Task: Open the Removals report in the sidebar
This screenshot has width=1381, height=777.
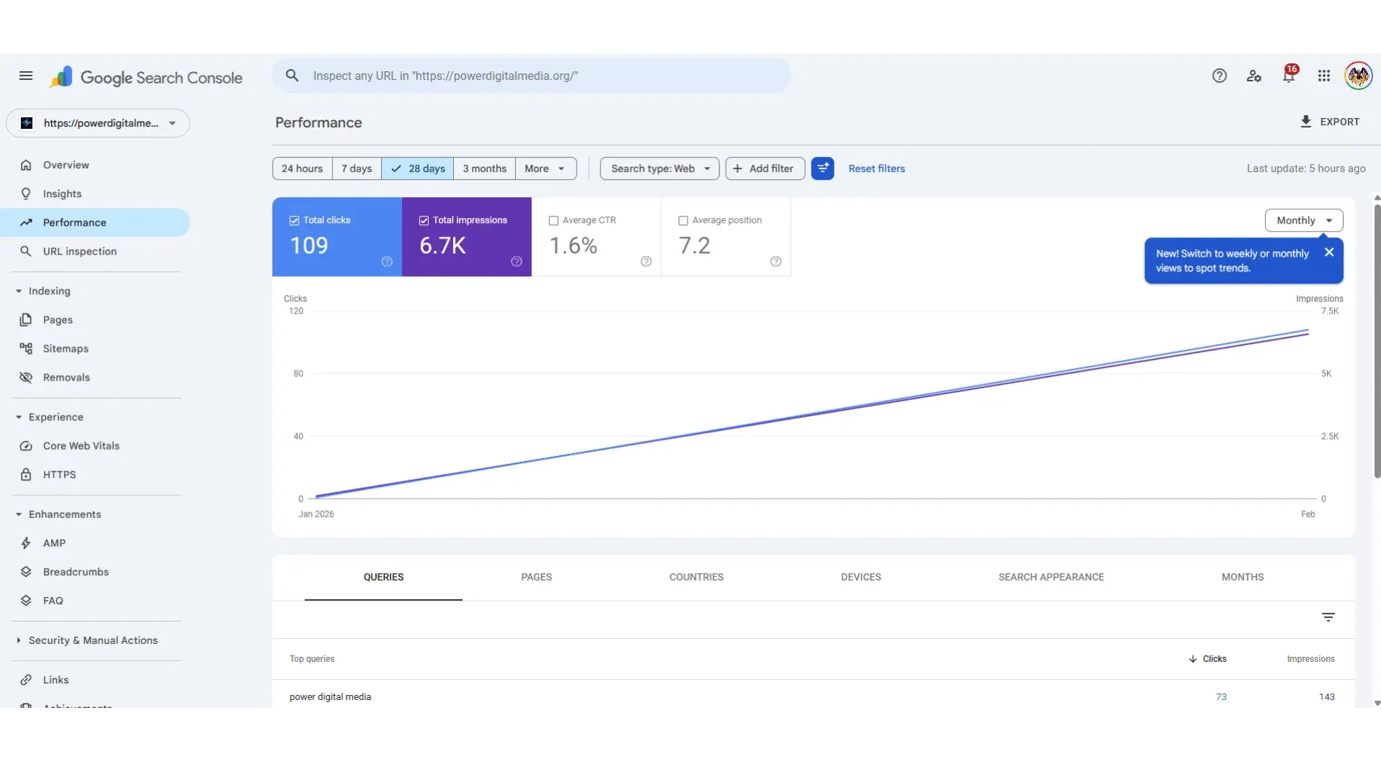Action: [65, 377]
